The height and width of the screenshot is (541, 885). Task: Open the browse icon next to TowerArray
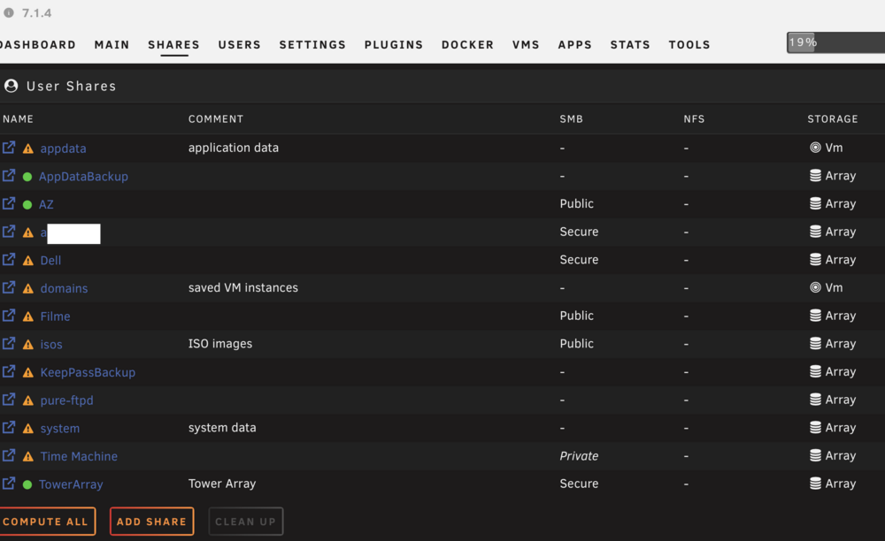[x=9, y=484]
